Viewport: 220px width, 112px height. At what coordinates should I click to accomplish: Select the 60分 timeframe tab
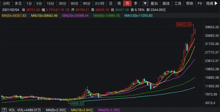(x=75, y=3)
